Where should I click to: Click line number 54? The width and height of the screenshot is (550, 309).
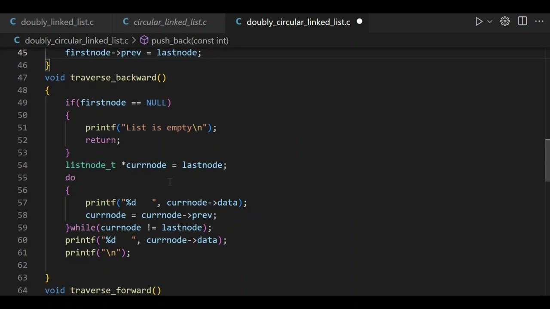pos(22,165)
